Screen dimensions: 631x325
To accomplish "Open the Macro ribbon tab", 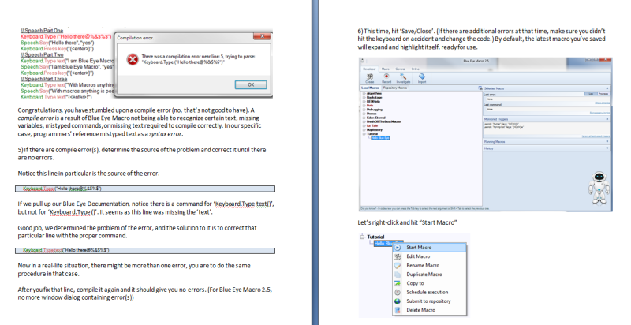I will tap(386, 69).
